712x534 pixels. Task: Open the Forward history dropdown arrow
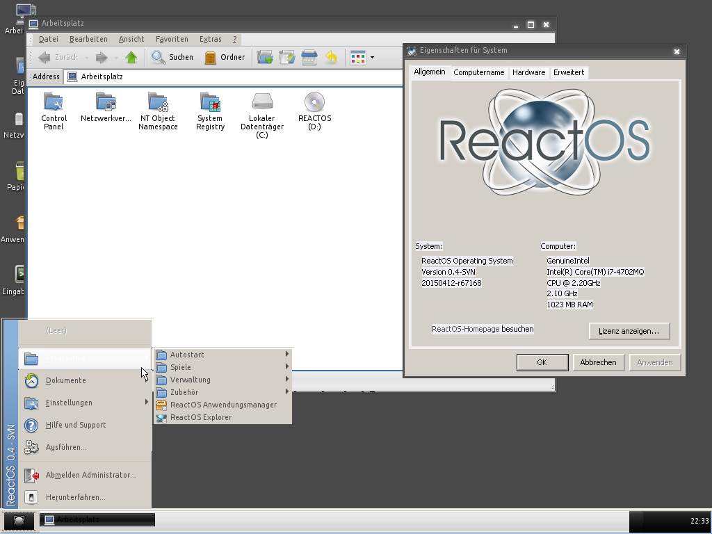pos(116,58)
